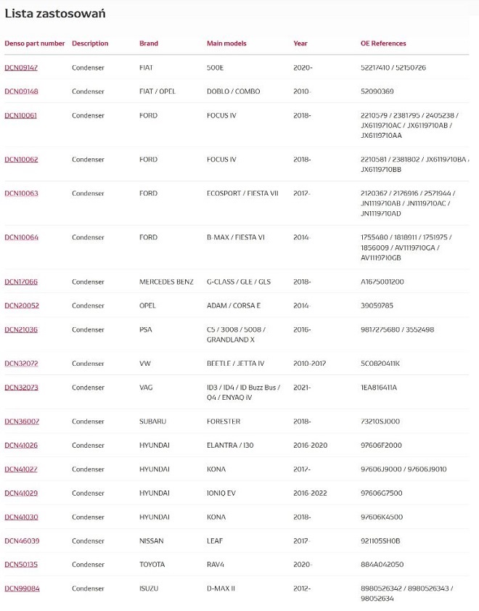Click the Denso part number column header
Image resolution: width=479 pixels, height=611 pixels.
coord(35,44)
